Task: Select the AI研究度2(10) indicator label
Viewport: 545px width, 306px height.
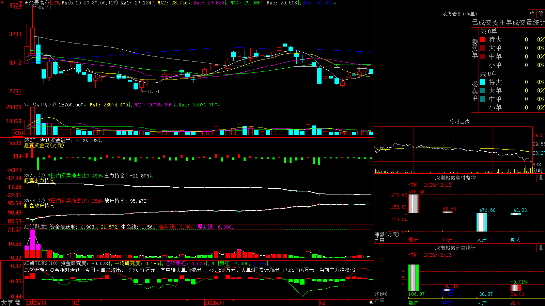Action: pyautogui.click(x=41, y=263)
